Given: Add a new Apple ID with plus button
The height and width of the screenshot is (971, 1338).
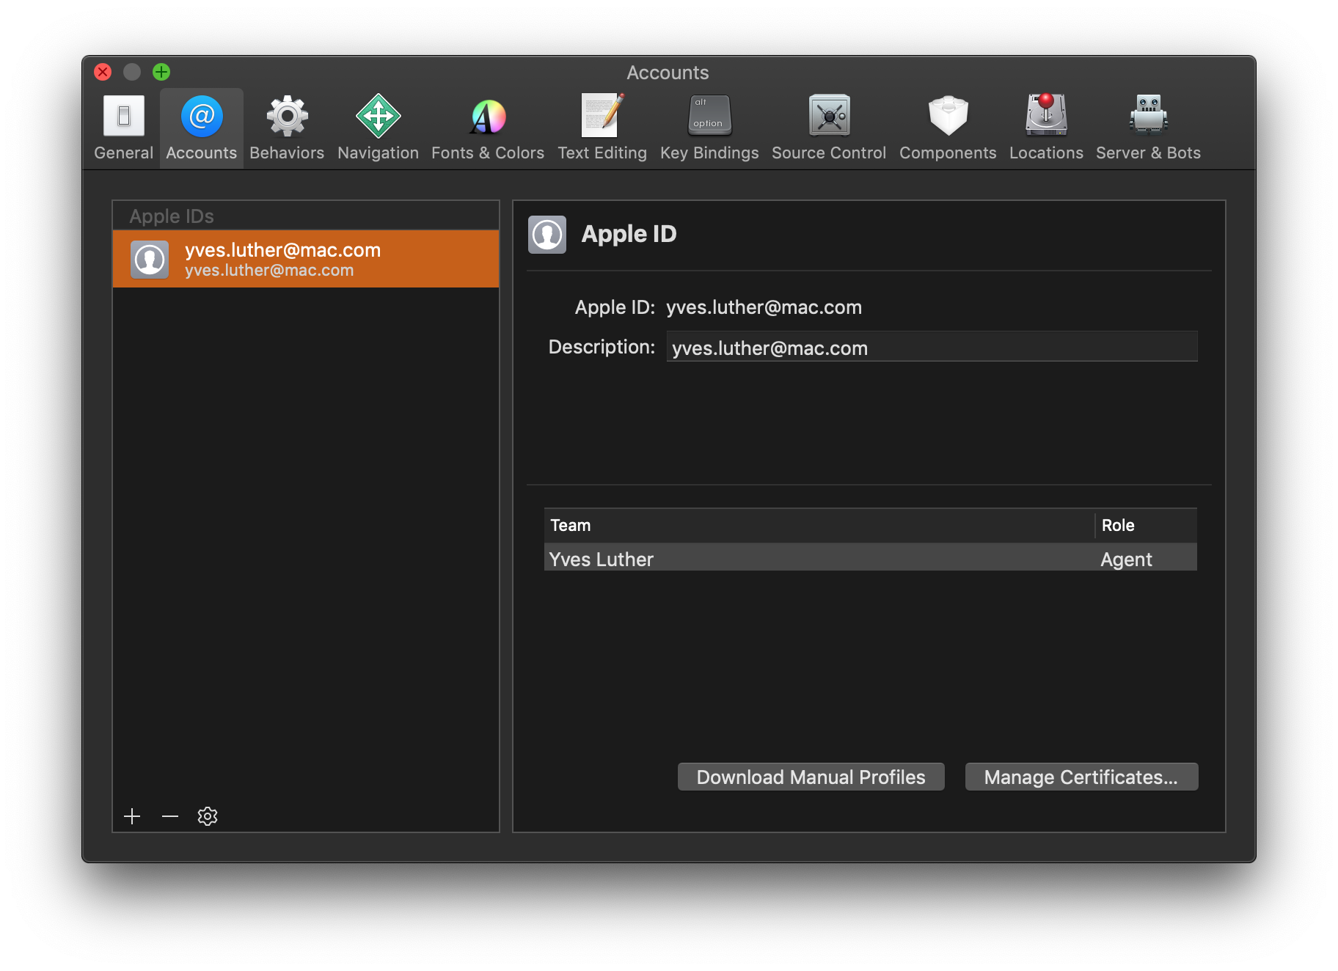Looking at the screenshot, I should click(x=132, y=816).
